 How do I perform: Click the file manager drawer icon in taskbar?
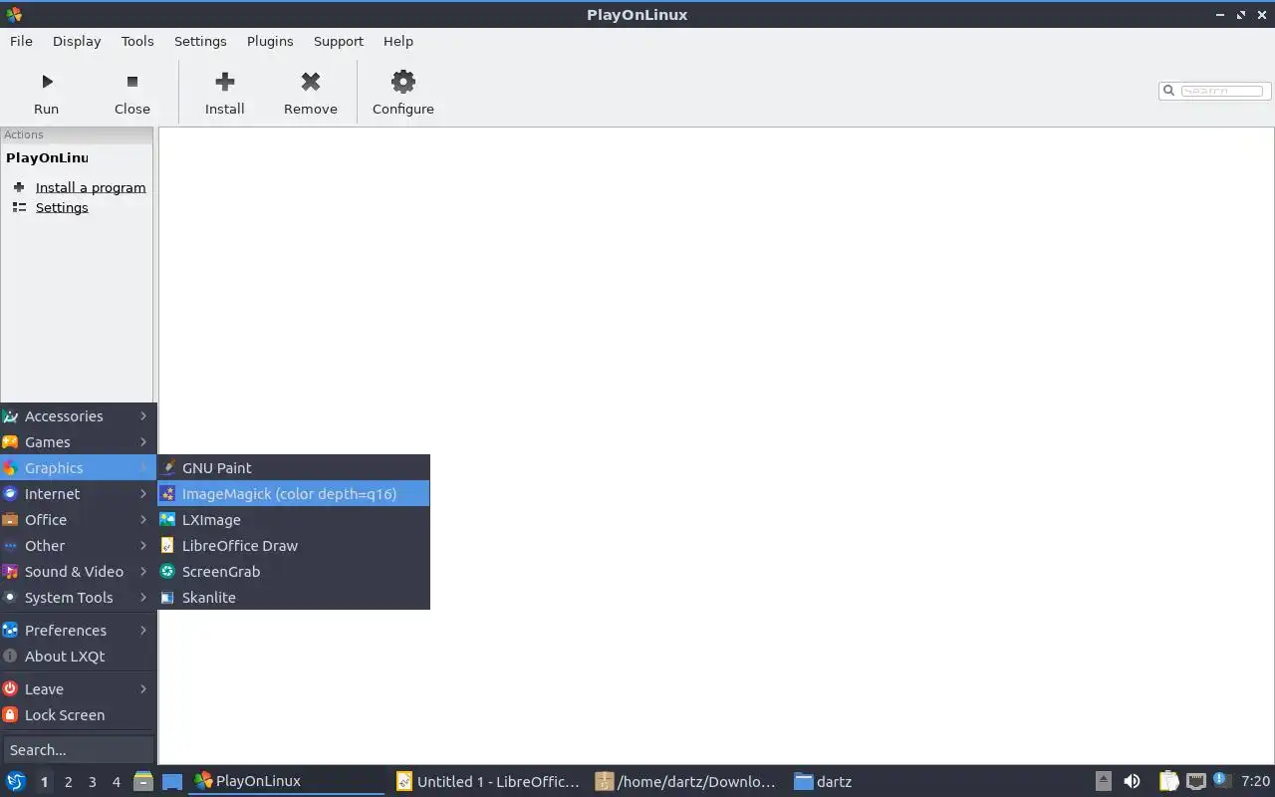[x=143, y=781]
